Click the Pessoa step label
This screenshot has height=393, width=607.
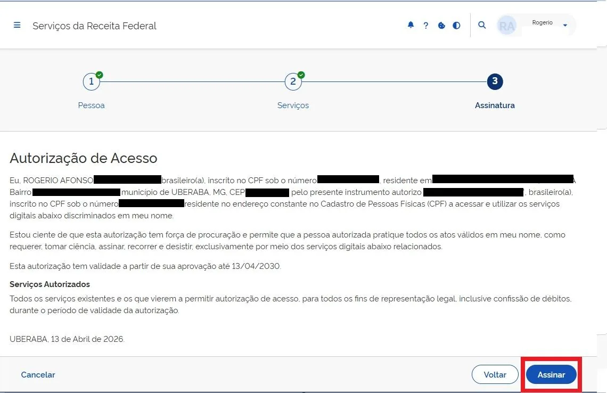pos(92,105)
